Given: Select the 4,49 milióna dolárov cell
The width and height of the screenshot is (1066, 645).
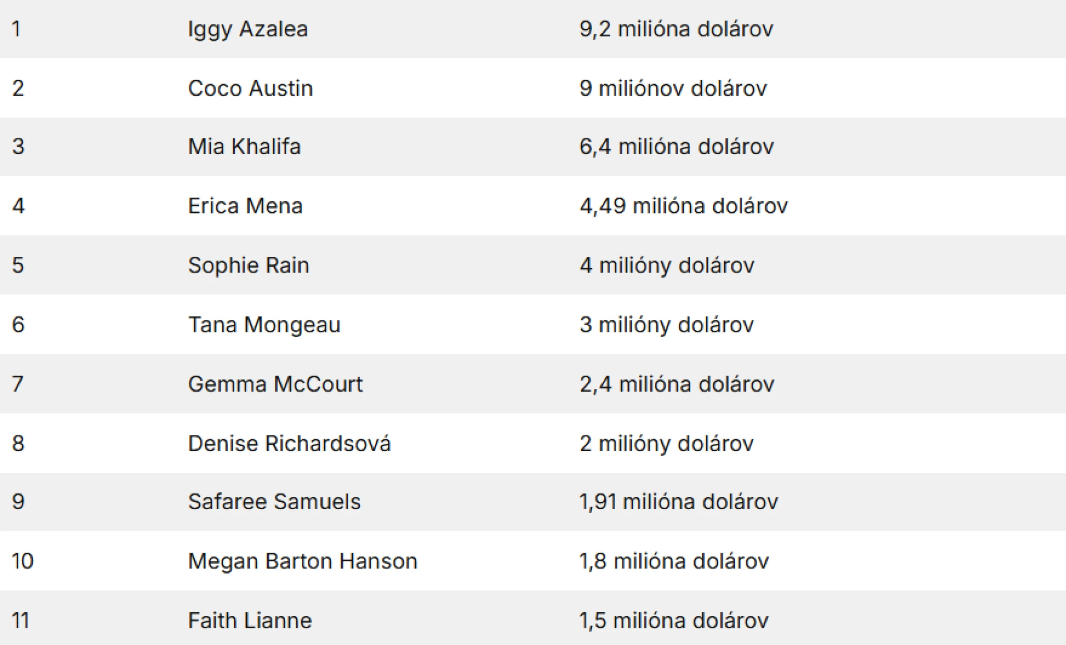Looking at the screenshot, I should pos(683,206).
